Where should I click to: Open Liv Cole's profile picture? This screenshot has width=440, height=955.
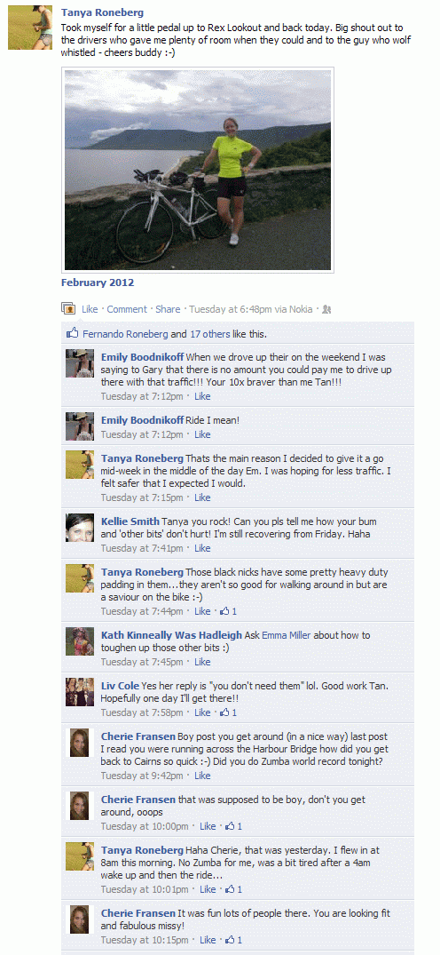pos(80,692)
